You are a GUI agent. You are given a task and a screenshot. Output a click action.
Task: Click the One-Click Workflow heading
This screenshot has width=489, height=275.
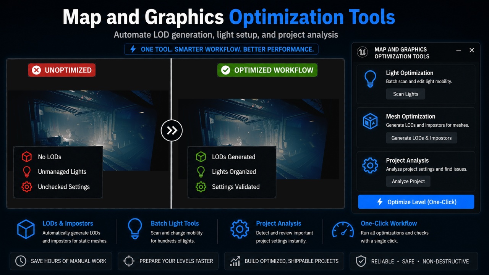(389, 223)
